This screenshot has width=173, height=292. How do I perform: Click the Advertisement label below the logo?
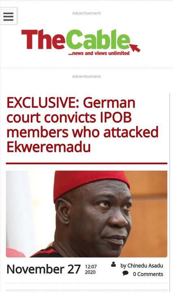[x=87, y=77]
